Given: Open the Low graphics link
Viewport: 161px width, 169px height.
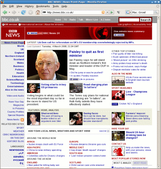Looking at the screenshot, I should click(125, 25).
